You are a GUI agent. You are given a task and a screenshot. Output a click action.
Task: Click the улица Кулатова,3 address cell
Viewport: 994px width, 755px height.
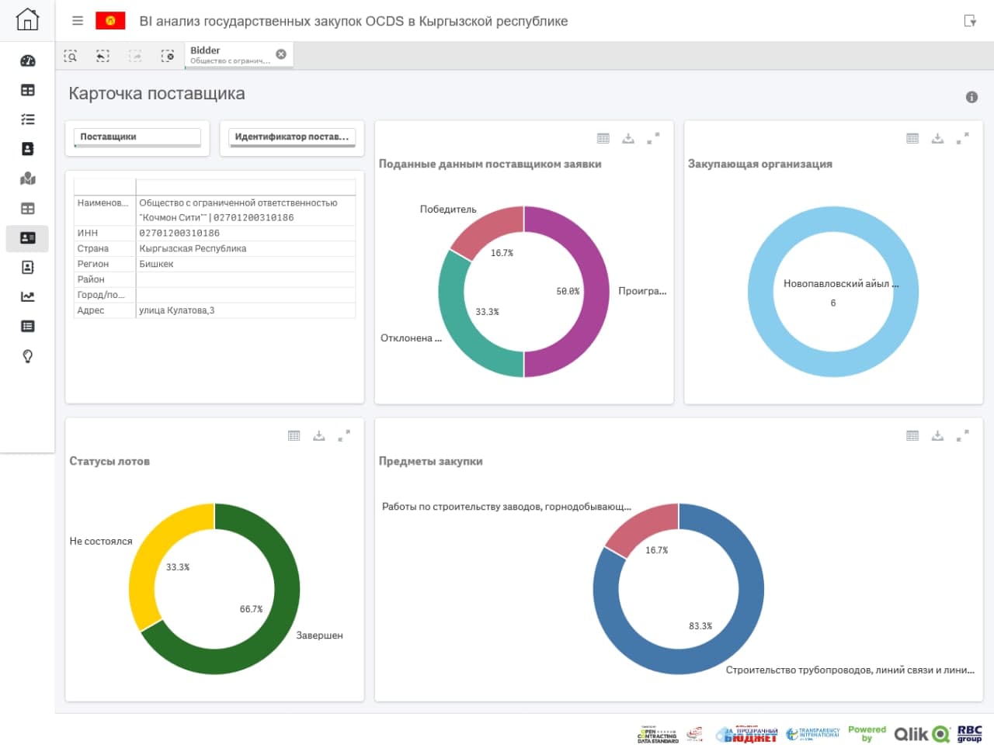tap(245, 310)
